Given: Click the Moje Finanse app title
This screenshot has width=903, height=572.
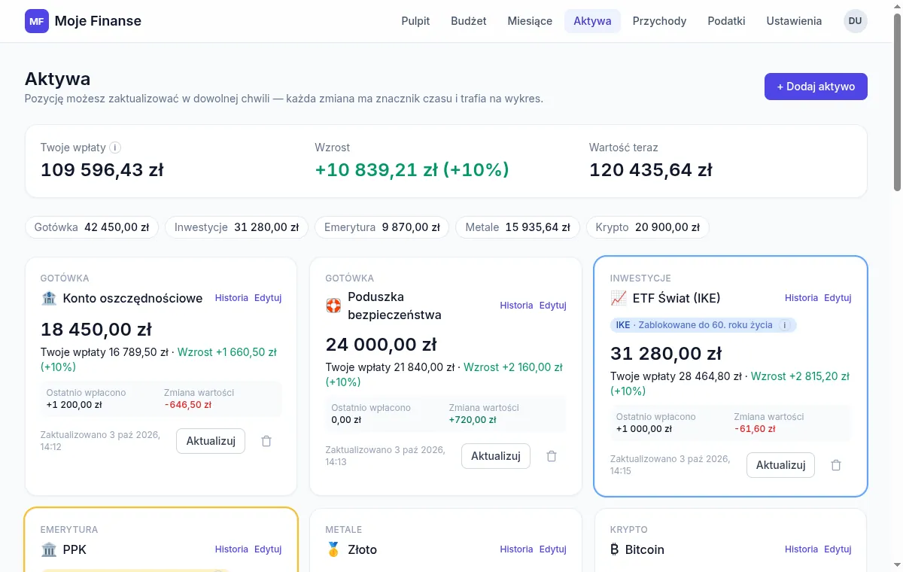Looking at the screenshot, I should coord(98,21).
